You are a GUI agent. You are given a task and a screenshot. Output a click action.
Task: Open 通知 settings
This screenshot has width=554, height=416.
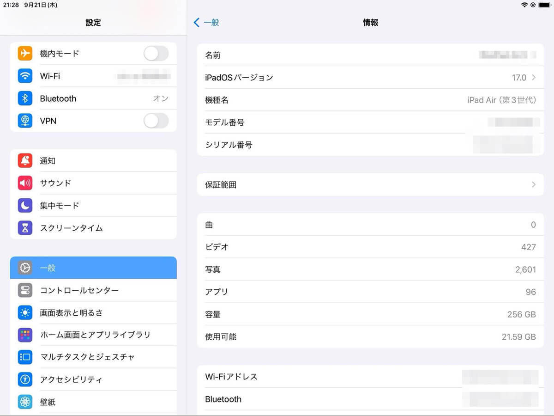93,160
